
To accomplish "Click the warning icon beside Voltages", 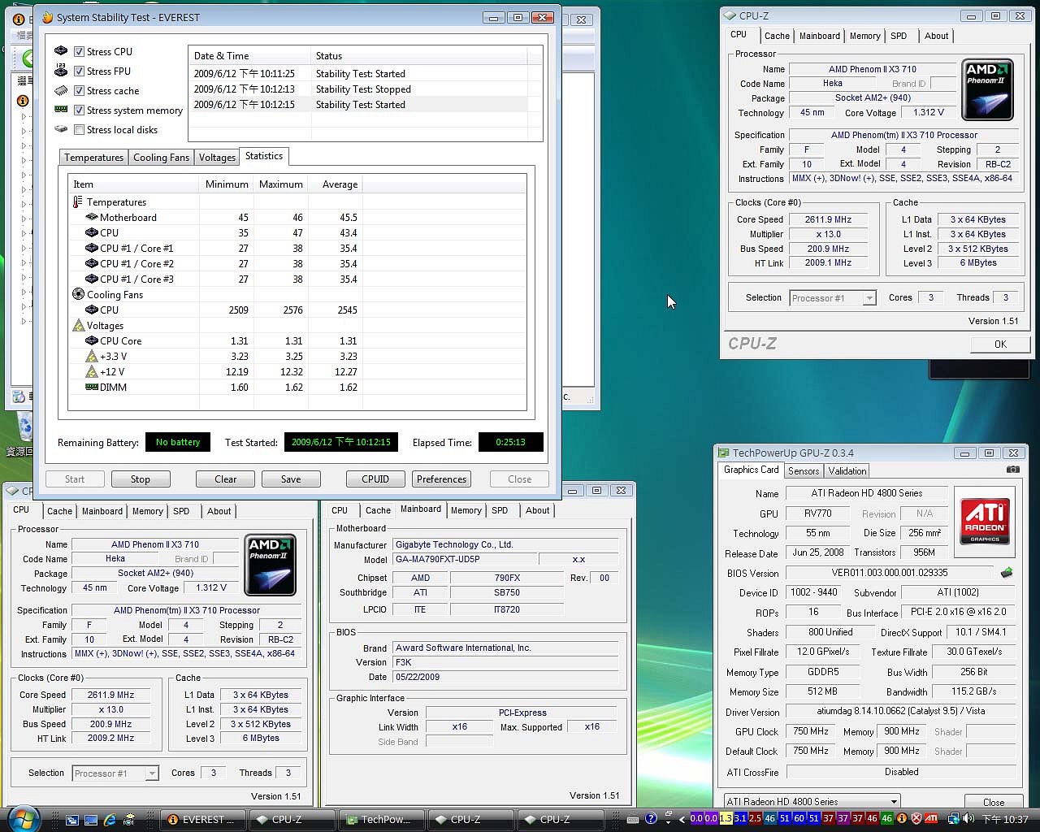I will click(x=78, y=325).
